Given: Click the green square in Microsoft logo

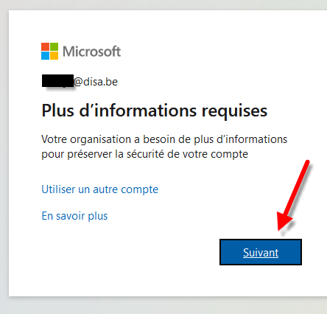Looking at the screenshot, I should click(x=54, y=46).
